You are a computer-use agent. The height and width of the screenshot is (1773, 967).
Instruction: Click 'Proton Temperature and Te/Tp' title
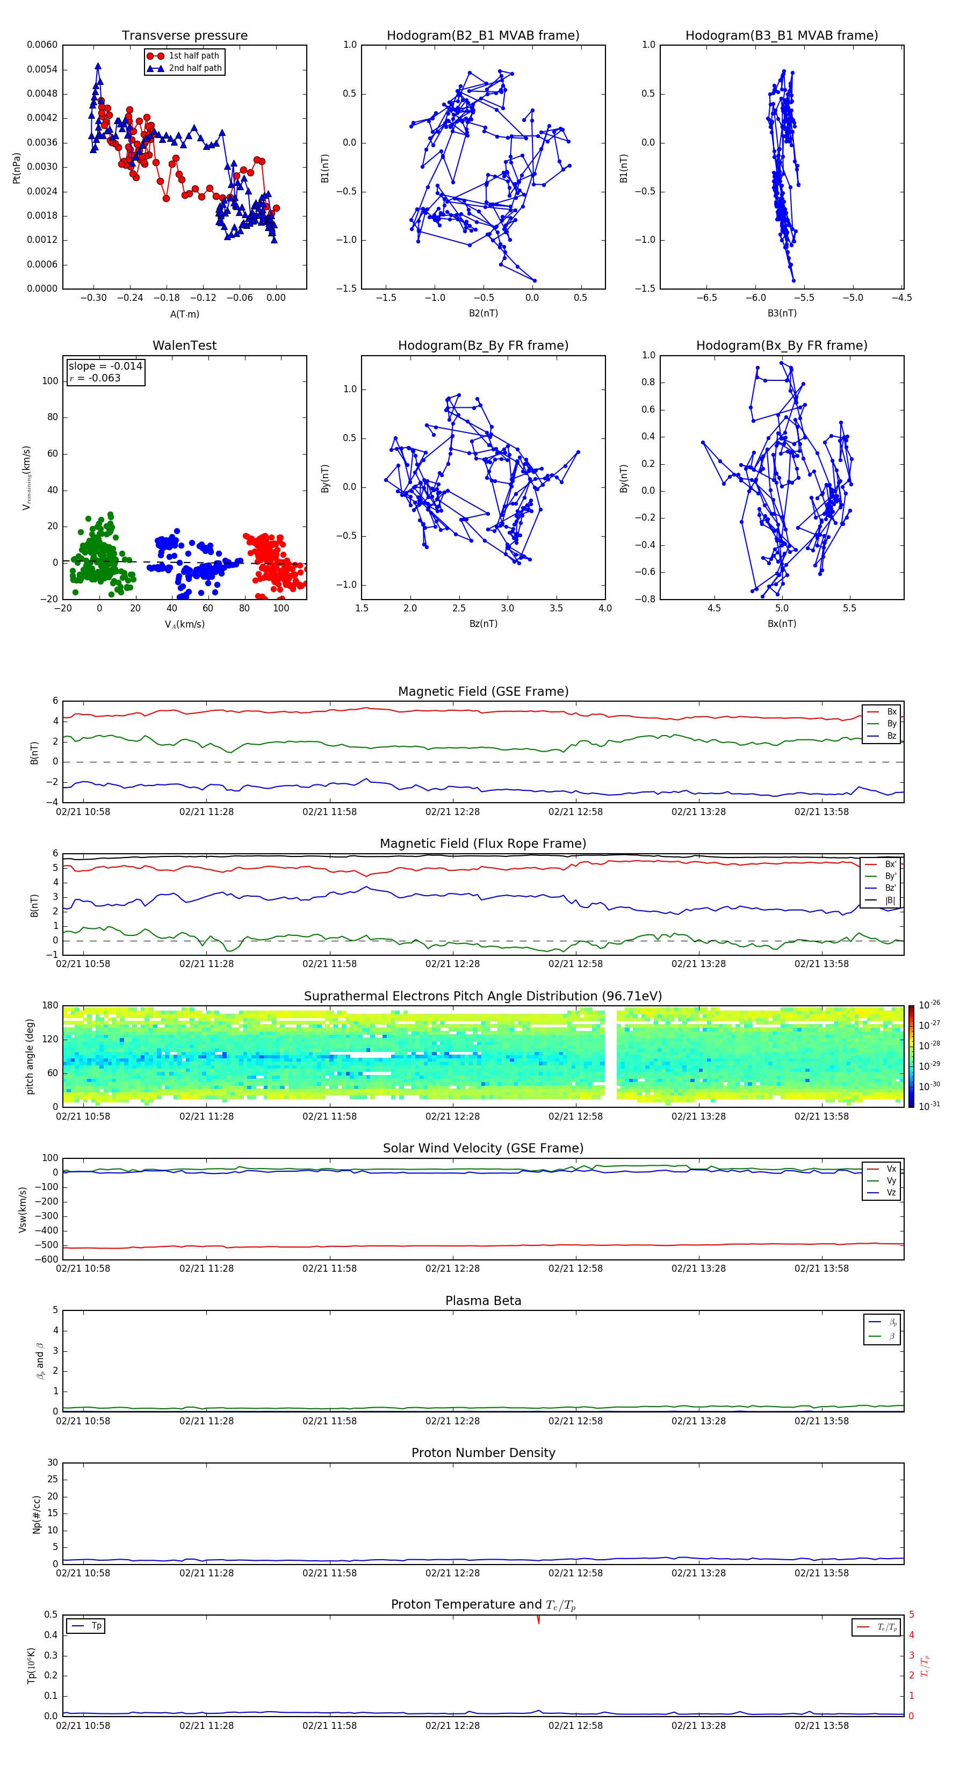pyautogui.click(x=483, y=1604)
